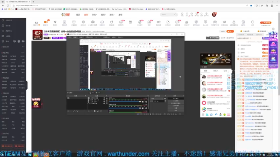
Task: Toggle the orange switch in streamer toolbar
Action: pos(46,22)
